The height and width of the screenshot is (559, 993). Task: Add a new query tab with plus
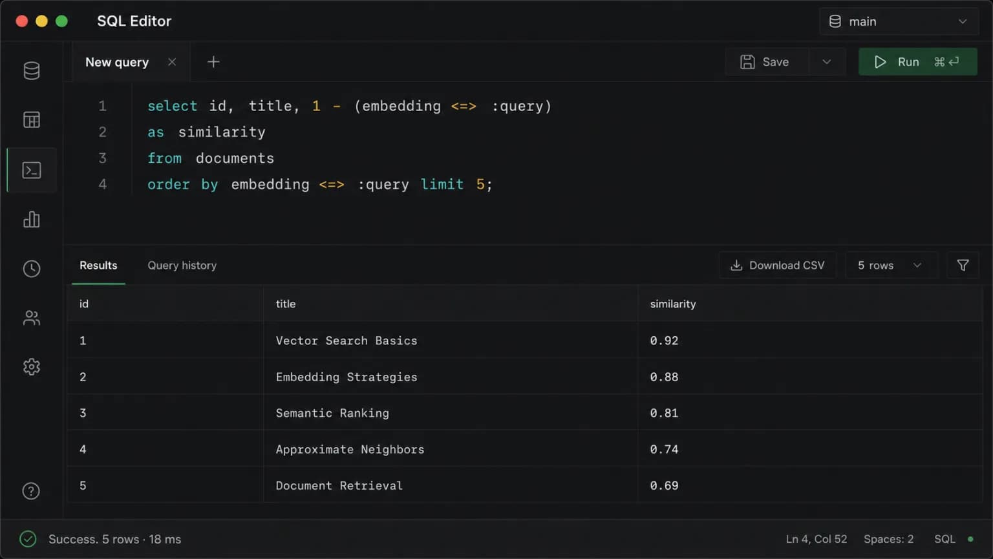coord(213,62)
